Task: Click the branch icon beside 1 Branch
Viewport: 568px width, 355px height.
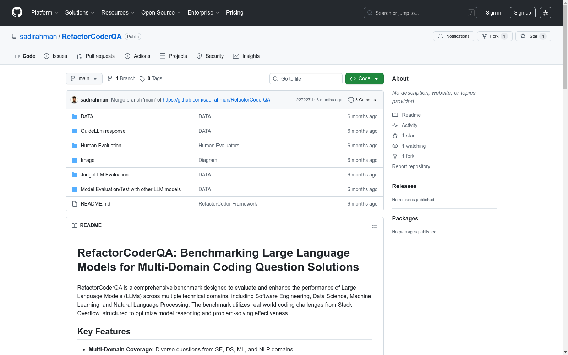Action: tap(110, 79)
